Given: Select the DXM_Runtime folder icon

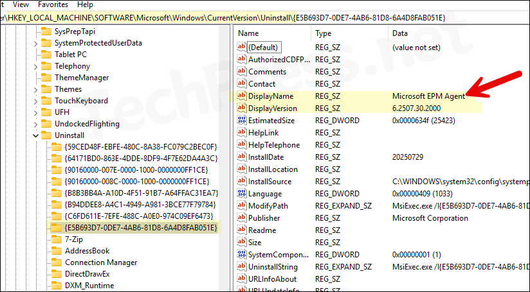Looking at the screenshot, I should coord(57,285).
